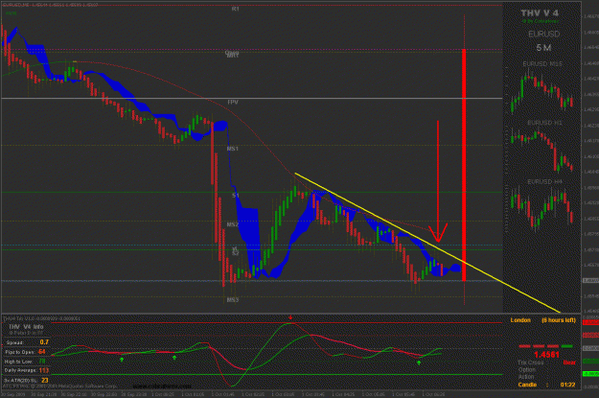Click the Option label in signal panel
The width and height of the screenshot is (599, 398).
click(x=527, y=369)
